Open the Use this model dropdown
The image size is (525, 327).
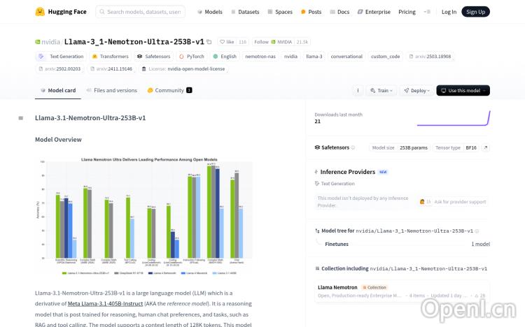(463, 90)
